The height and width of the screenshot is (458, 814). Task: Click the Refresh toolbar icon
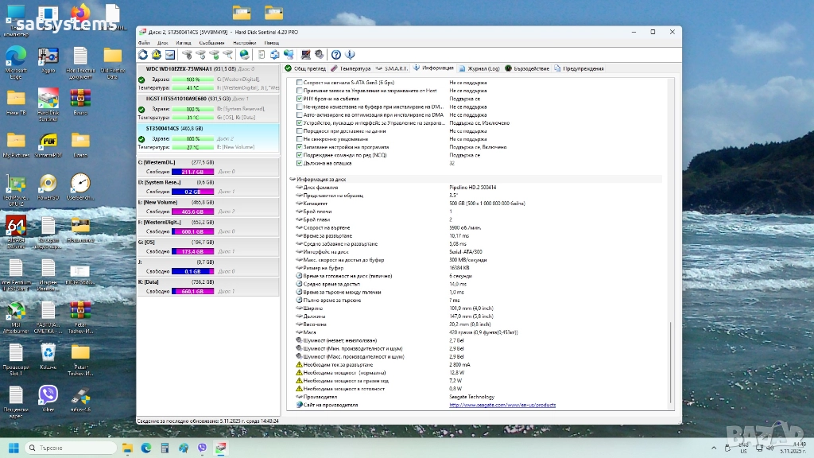(x=143, y=55)
